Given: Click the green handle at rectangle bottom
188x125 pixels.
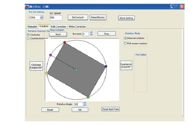Looking at the screenshot, I should point(88,97).
